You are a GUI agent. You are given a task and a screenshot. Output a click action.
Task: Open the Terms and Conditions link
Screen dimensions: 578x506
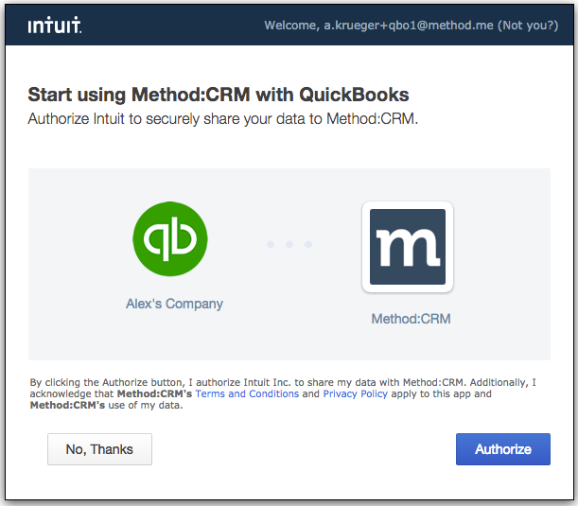(x=247, y=393)
